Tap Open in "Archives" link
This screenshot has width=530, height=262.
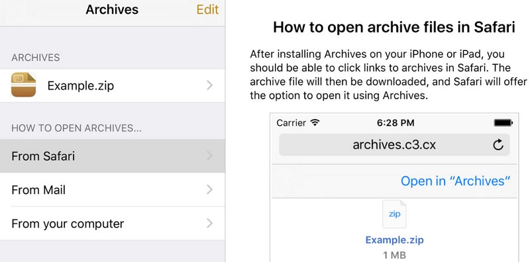point(455,181)
